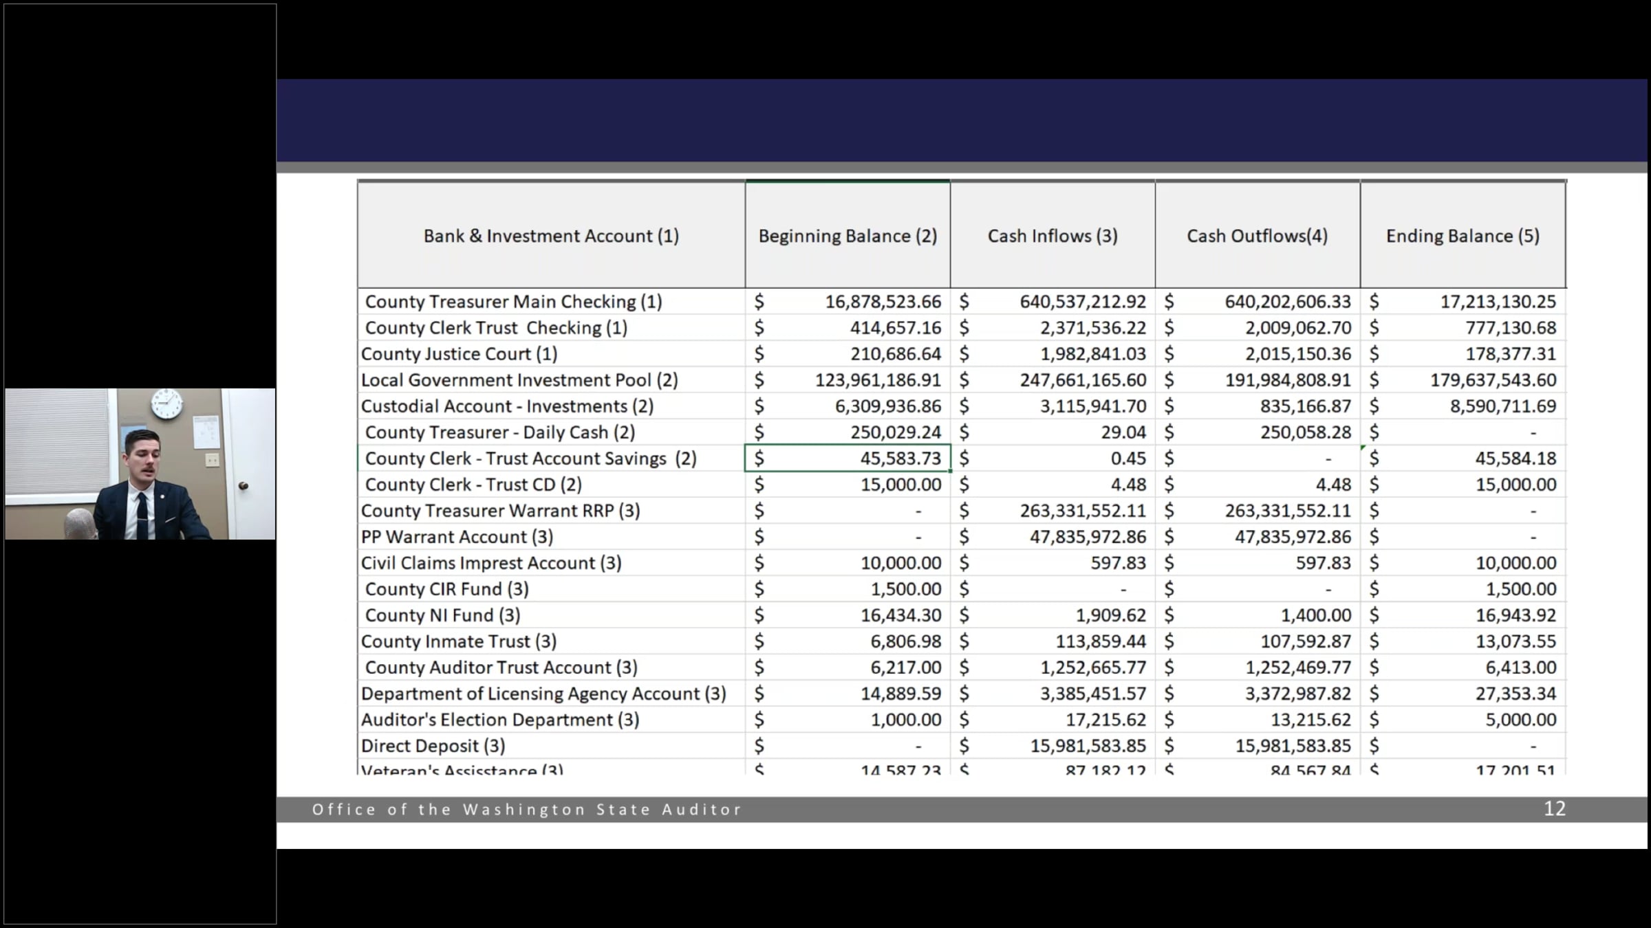Click the Local Government Investment Pool row

[x=519, y=380]
